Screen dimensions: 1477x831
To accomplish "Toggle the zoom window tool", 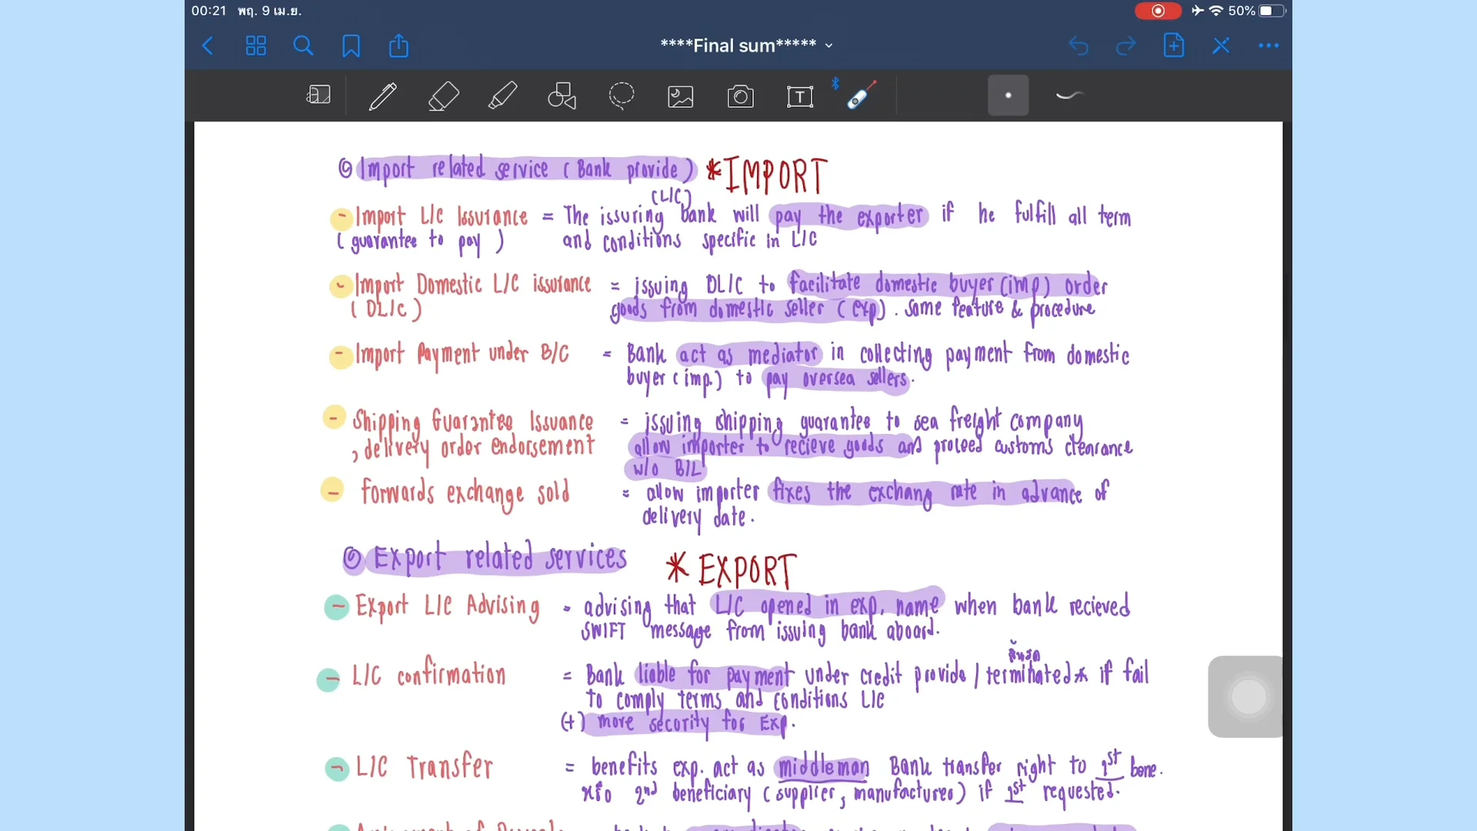I will pyautogui.click(x=318, y=95).
